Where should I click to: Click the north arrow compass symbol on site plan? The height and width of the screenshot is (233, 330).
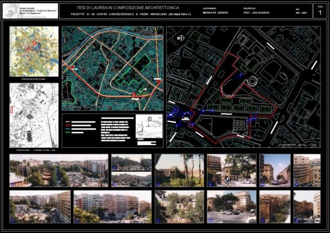click(x=181, y=38)
